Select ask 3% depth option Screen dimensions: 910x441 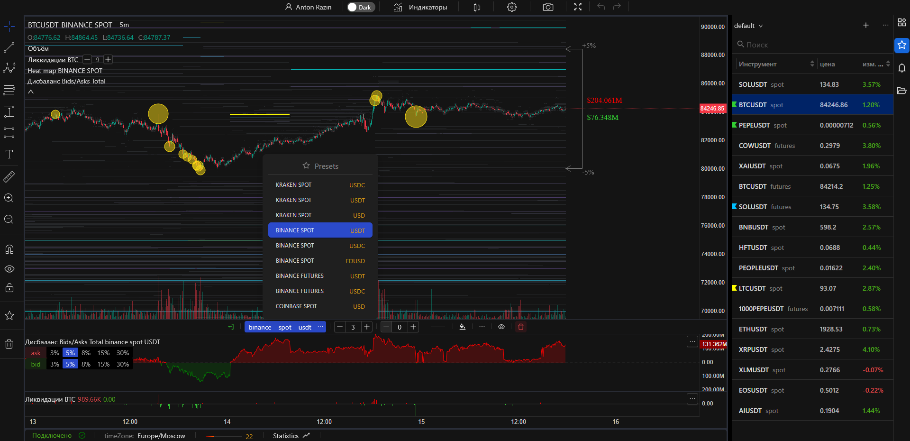coord(55,353)
